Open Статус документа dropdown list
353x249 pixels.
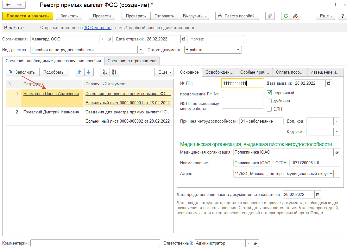click(238, 50)
